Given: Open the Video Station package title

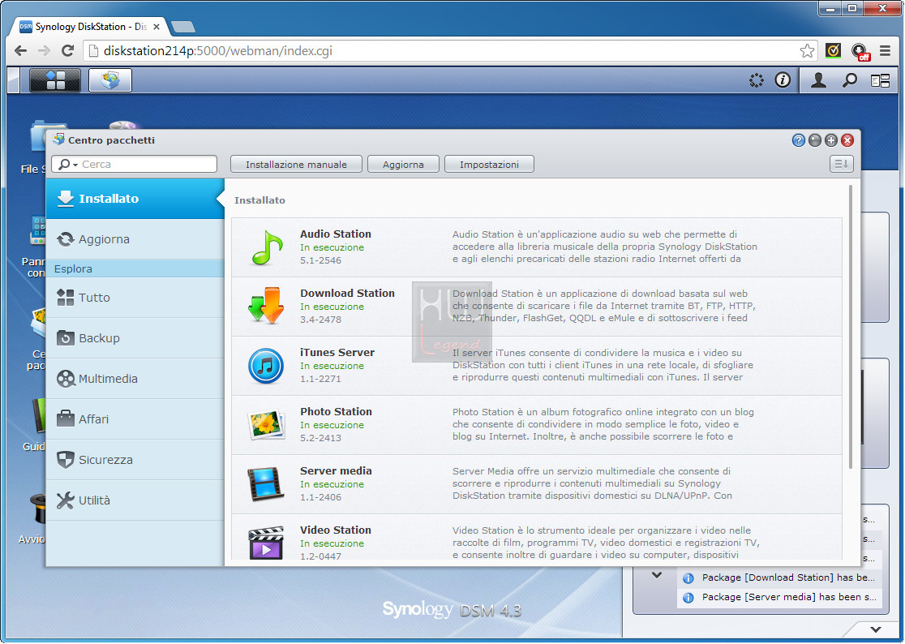Looking at the screenshot, I should (336, 530).
